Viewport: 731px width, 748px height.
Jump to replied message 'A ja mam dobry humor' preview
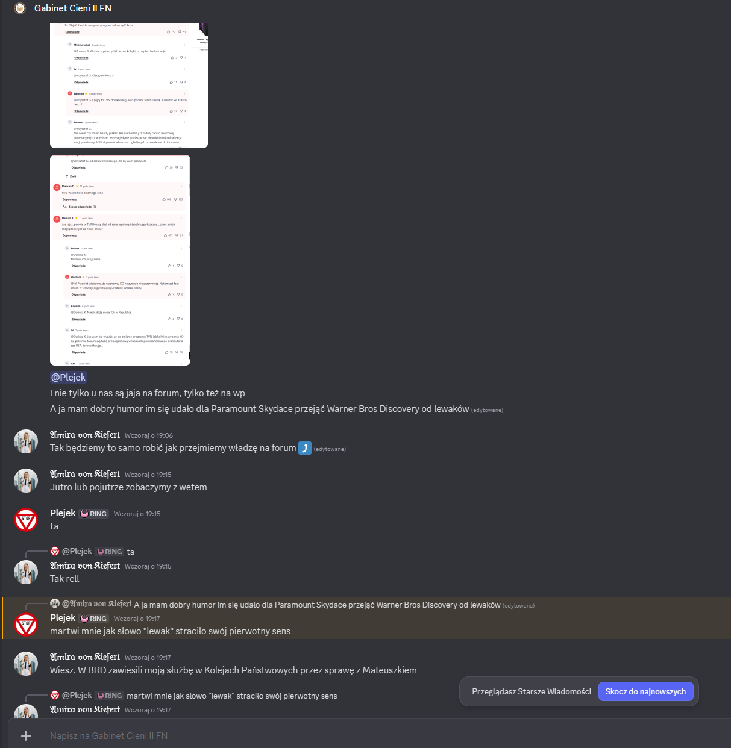(317, 605)
